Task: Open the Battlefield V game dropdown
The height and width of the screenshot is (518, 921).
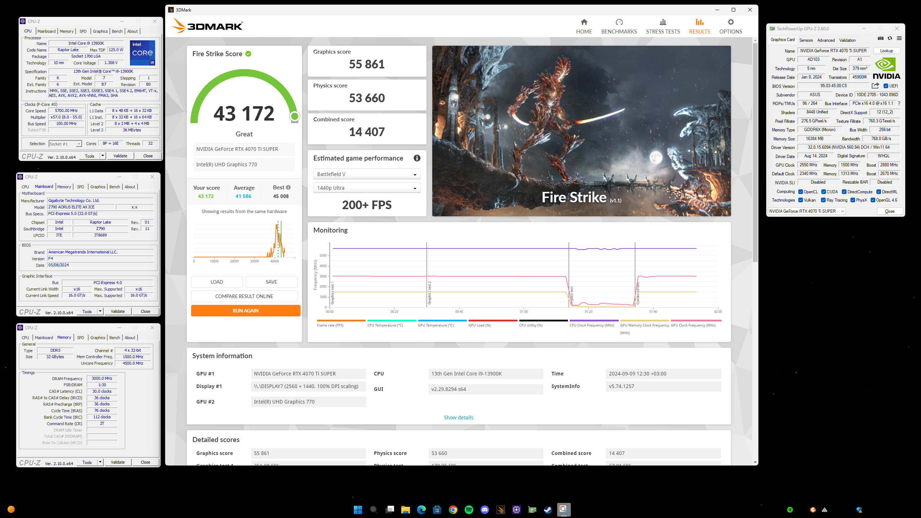Action: (367, 174)
